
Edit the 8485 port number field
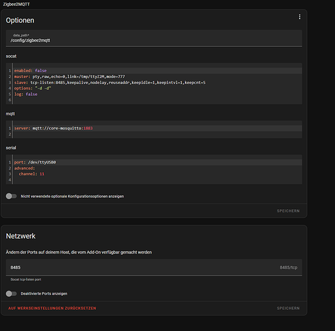[154, 267]
